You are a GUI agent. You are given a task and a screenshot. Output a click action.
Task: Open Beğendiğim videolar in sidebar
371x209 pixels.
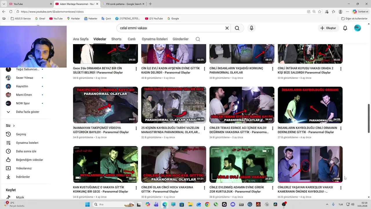click(x=29, y=160)
